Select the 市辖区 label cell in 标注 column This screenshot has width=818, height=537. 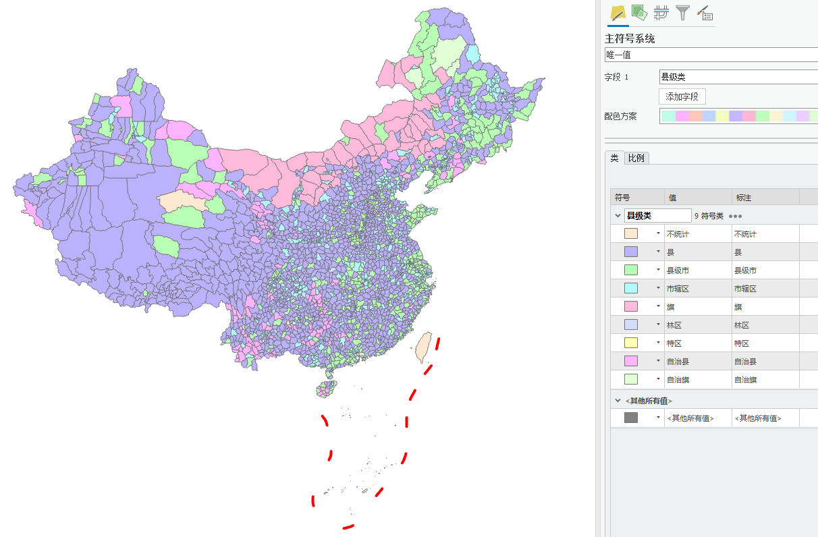click(x=765, y=289)
